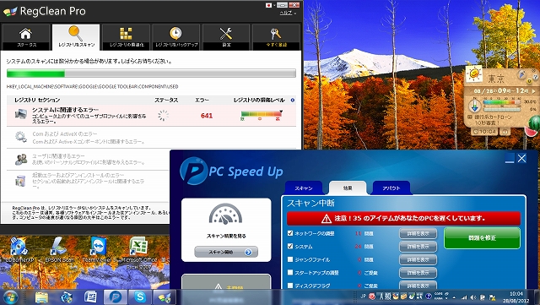
Task: Open the registry backup tab with clock icon
Action: (176, 37)
